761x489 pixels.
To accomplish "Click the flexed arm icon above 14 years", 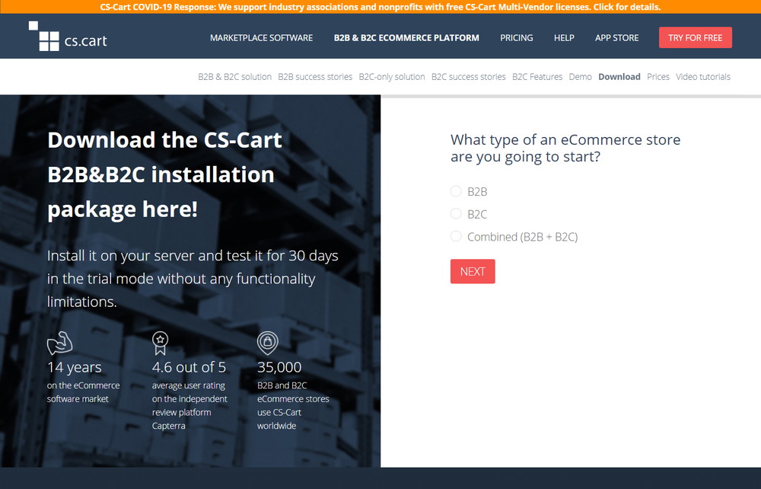I will pos(59,343).
